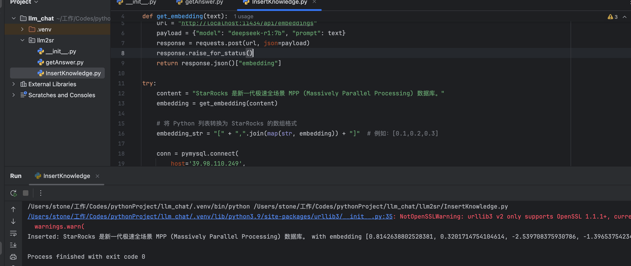The width and height of the screenshot is (631, 266).
Task: Open the urllib3 __init__.py:35 link
Action: (x=210, y=216)
